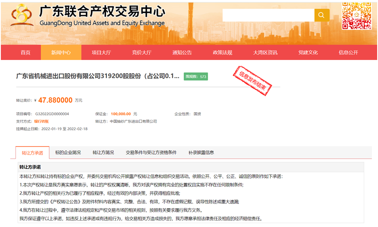Switch to the 交易条件与受让方资格条件 tab
This screenshot has height=227, width=378.
[151, 152]
